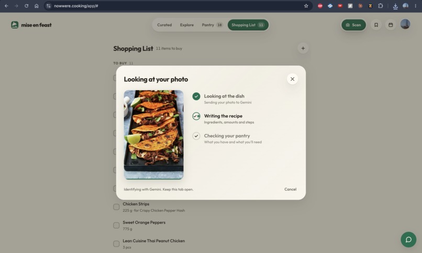Viewport: 422px width, 253px height.
Task: Click the Checking your pantry step icon
Action: pyautogui.click(x=196, y=136)
